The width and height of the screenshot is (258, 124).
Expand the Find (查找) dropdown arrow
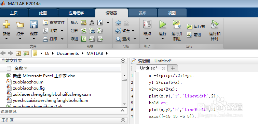(x=135, y=39)
